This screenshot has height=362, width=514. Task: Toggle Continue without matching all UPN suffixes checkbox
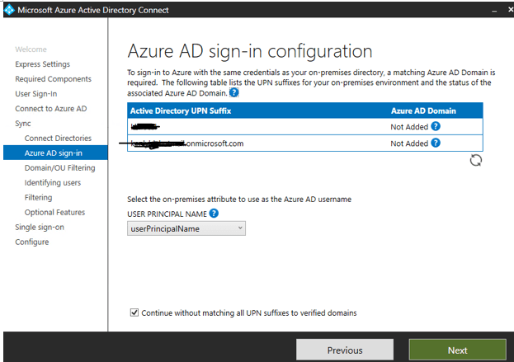pyautogui.click(x=134, y=313)
